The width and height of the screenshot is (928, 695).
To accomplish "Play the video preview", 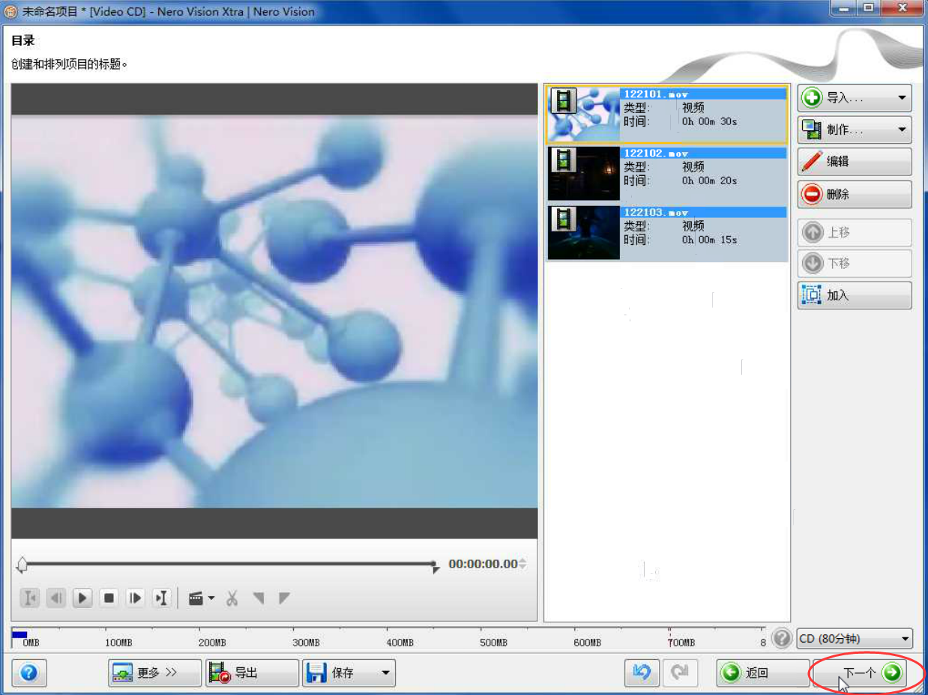I will tap(82, 598).
